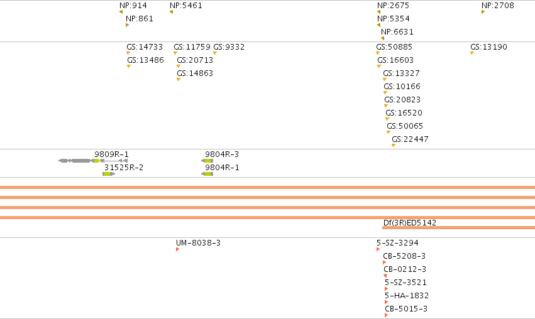This screenshot has height=319, width=535.
Task: Select GS:16603 insertion
Action: coord(395,60)
